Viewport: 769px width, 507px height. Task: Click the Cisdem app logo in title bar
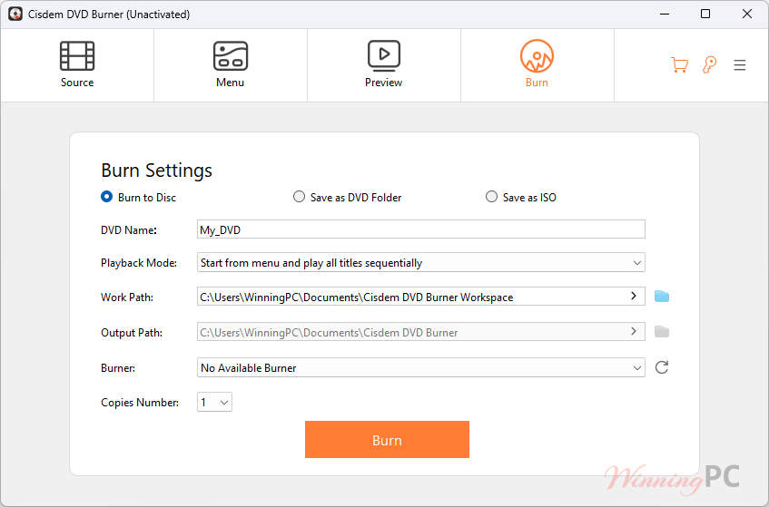[x=15, y=14]
